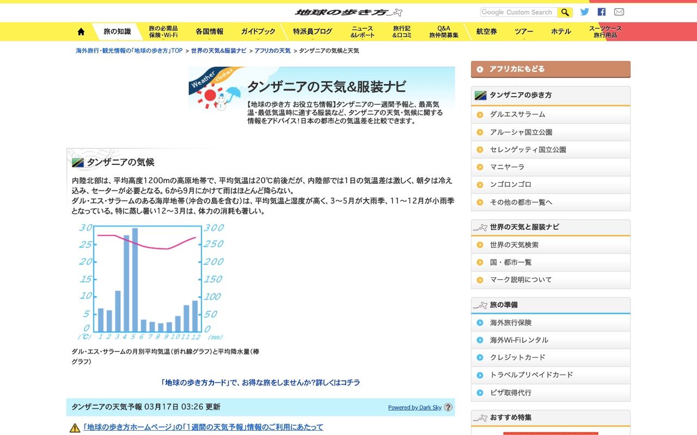Click the Tanzania flag icon in sidebar header

tap(480, 95)
